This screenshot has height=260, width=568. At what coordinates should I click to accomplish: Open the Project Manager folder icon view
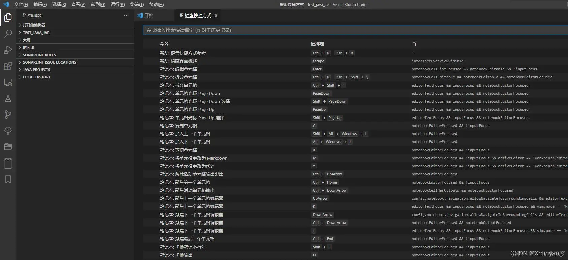(x=8, y=147)
